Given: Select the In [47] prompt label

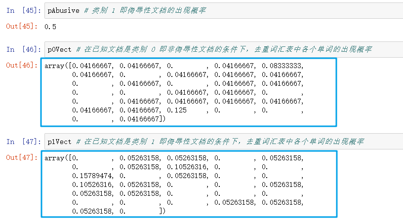Looking at the screenshot, I should point(23,142).
